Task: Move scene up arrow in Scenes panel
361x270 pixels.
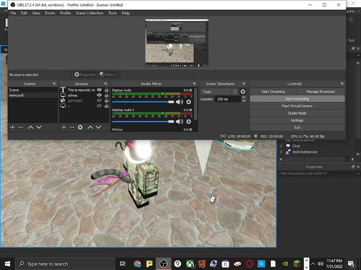Action: pyautogui.click(x=30, y=127)
